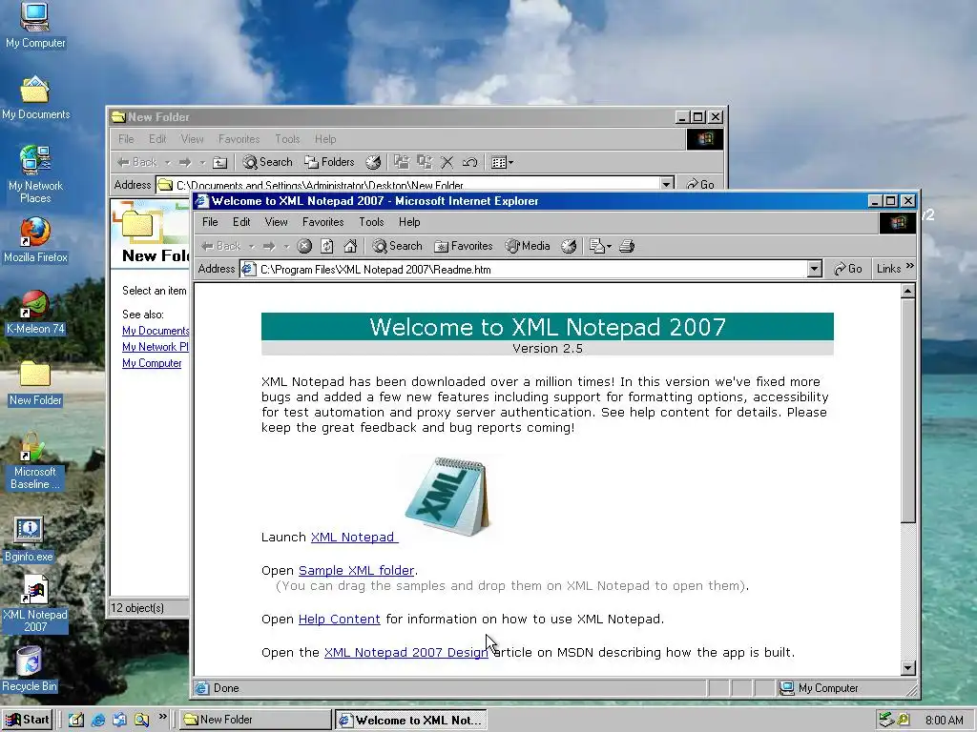Launch Internet Explorer from Quick Launch
Viewport: 977px width, 732px height.
(x=98, y=720)
